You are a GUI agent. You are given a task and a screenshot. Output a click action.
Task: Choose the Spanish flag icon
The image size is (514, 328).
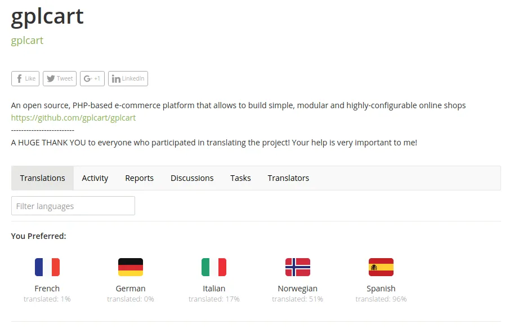[381, 267]
